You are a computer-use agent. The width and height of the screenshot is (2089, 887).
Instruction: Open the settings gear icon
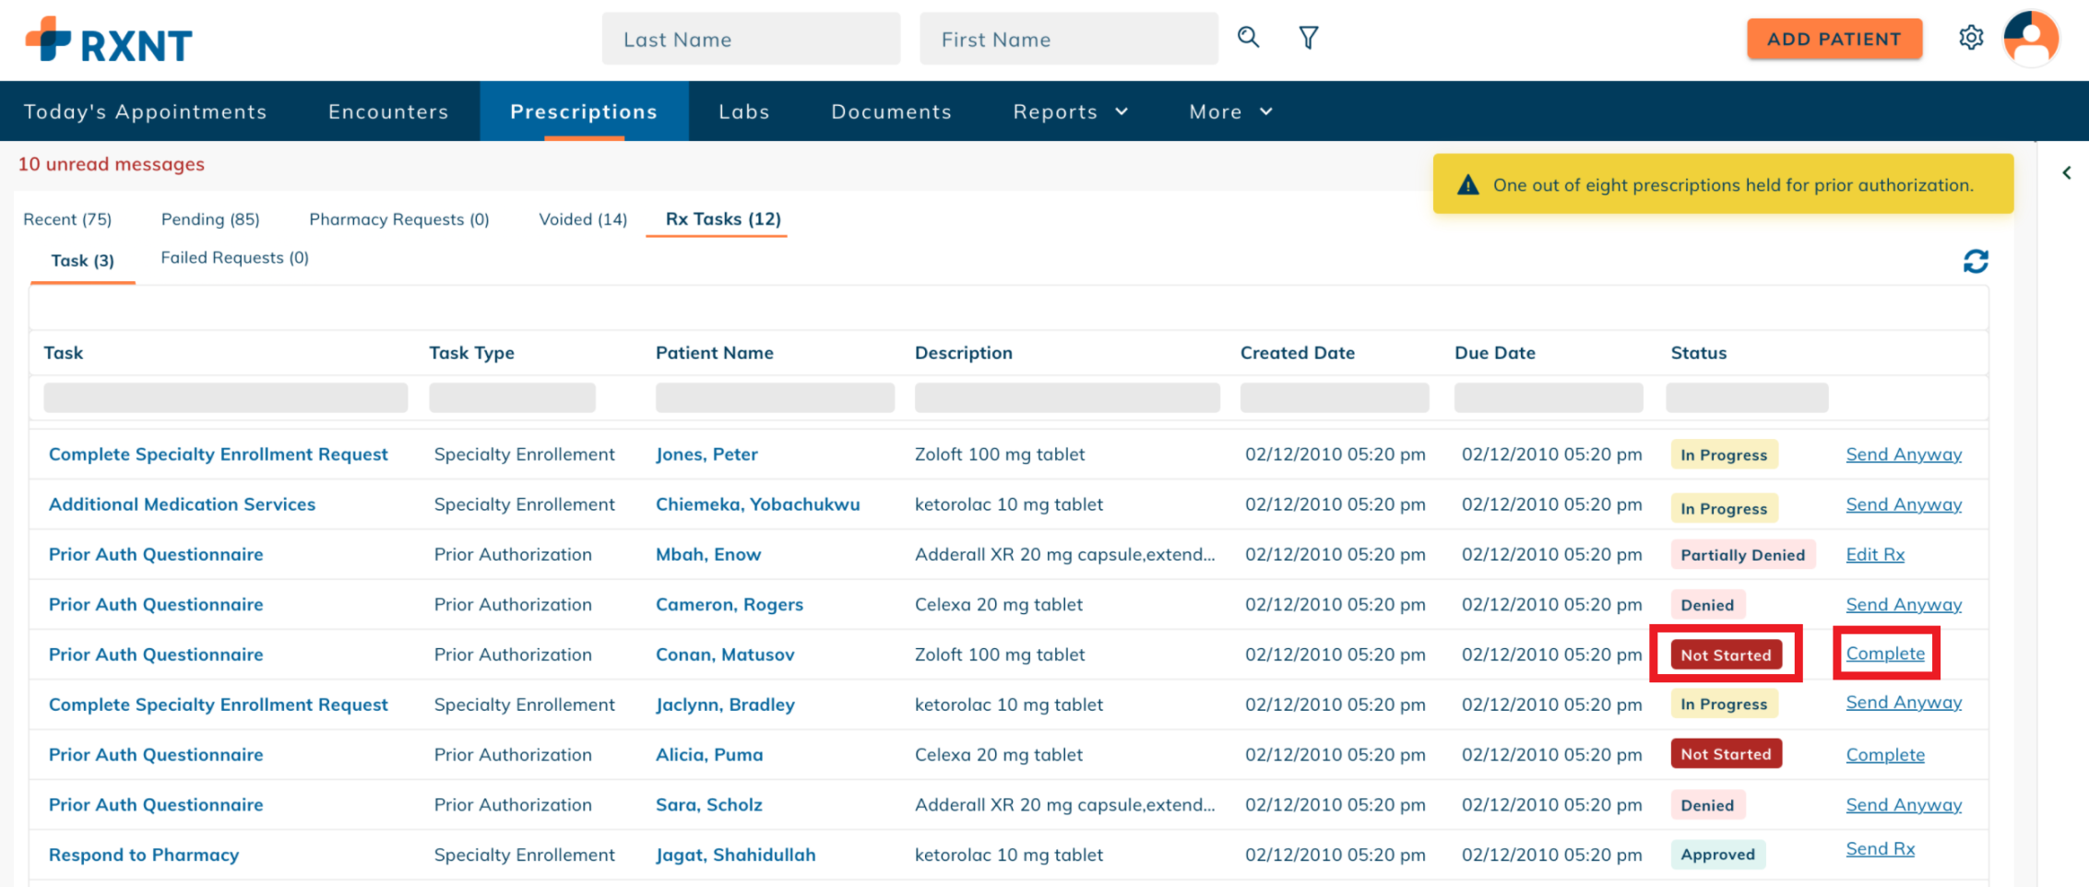(1971, 38)
